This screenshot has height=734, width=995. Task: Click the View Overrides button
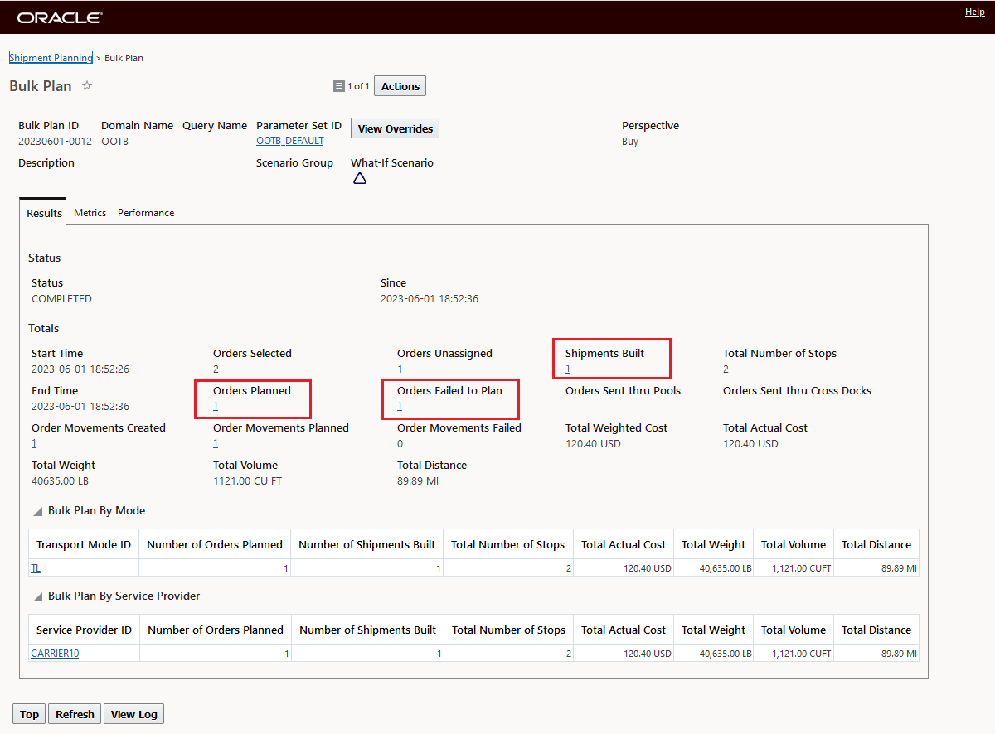coord(395,128)
